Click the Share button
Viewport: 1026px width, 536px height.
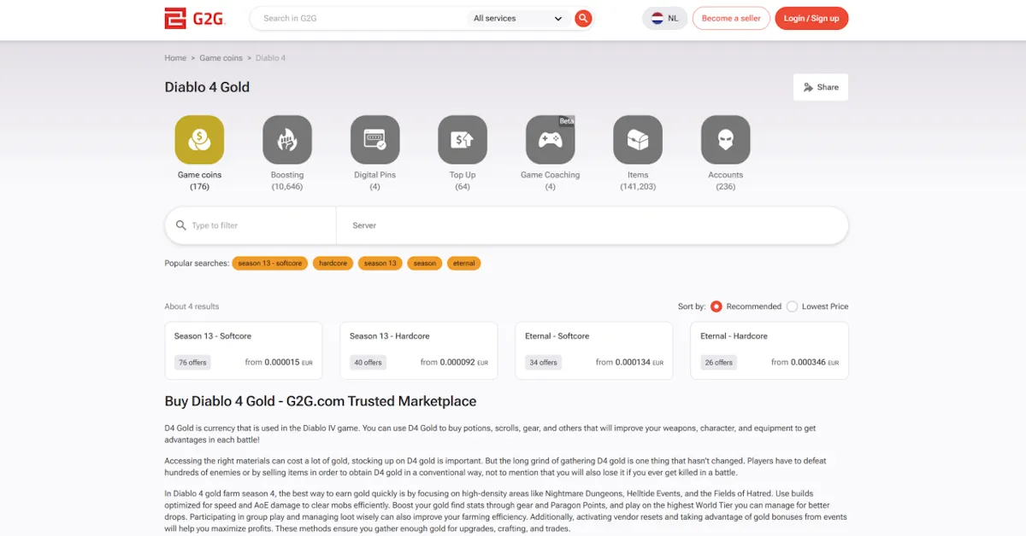point(821,87)
